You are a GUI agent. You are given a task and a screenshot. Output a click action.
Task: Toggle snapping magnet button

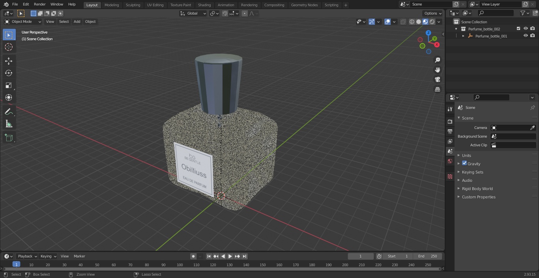[x=225, y=13]
